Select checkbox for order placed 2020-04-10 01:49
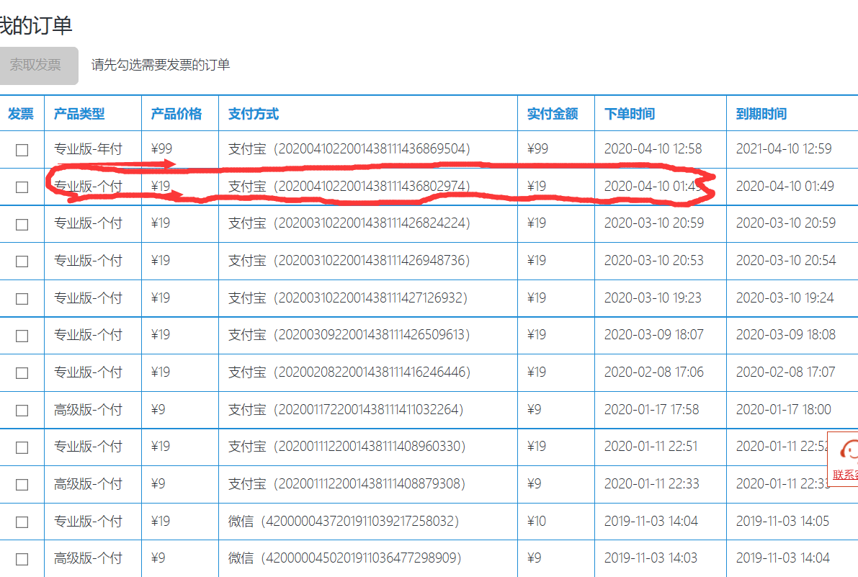Viewport: 858px width, 577px height. click(22, 187)
